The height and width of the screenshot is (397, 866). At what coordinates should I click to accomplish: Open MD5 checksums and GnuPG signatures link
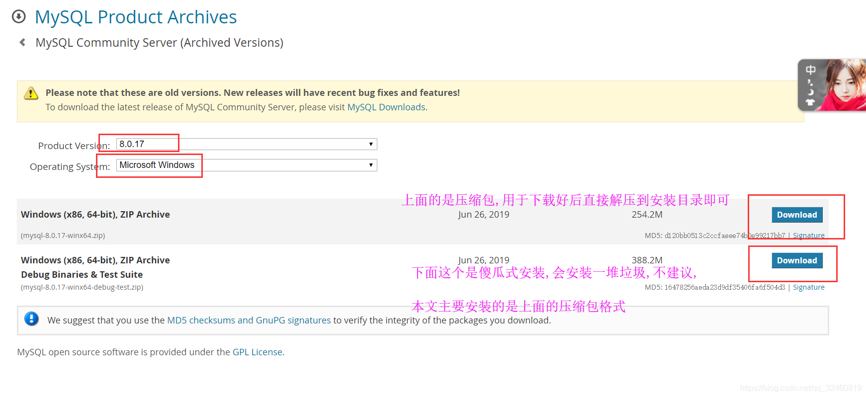[x=249, y=320]
